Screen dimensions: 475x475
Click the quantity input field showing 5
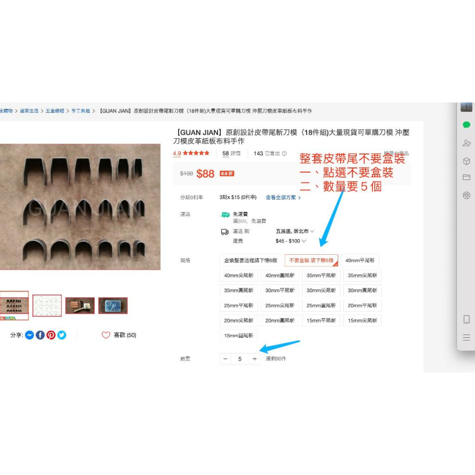click(240, 359)
